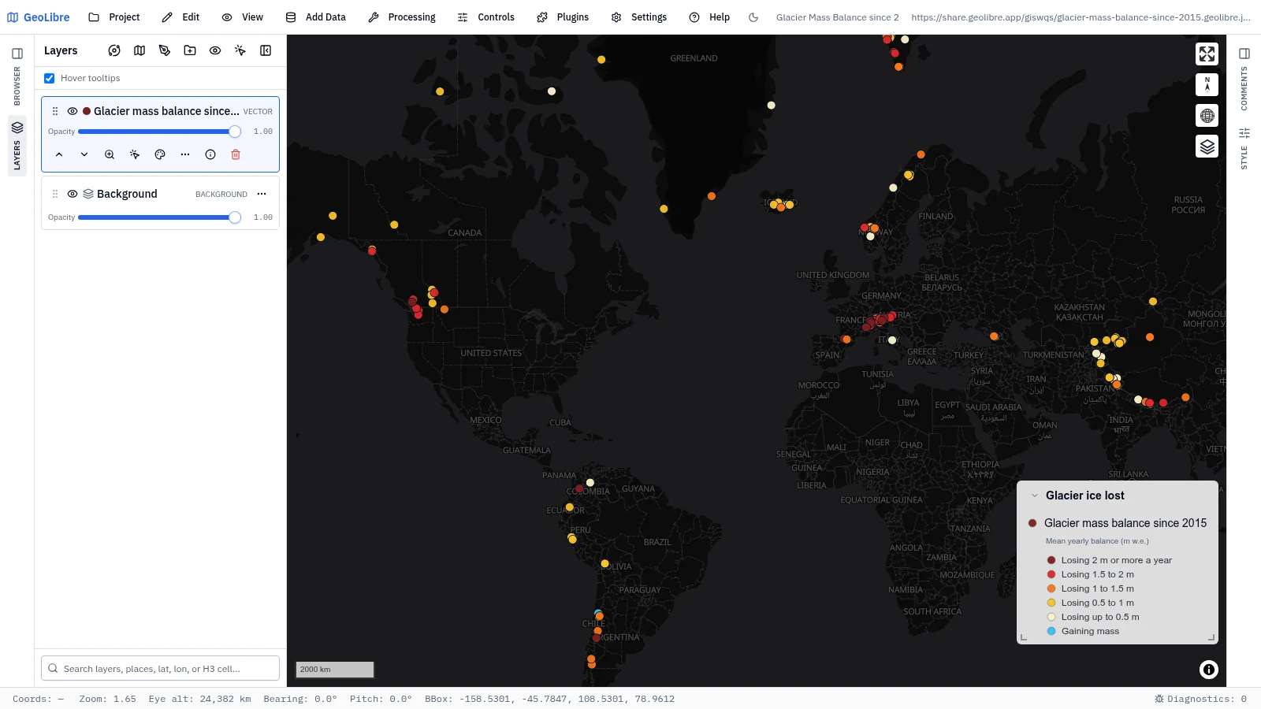The image size is (1261, 709).
Task: Click the GeoLibre logo
Action: click(x=38, y=17)
